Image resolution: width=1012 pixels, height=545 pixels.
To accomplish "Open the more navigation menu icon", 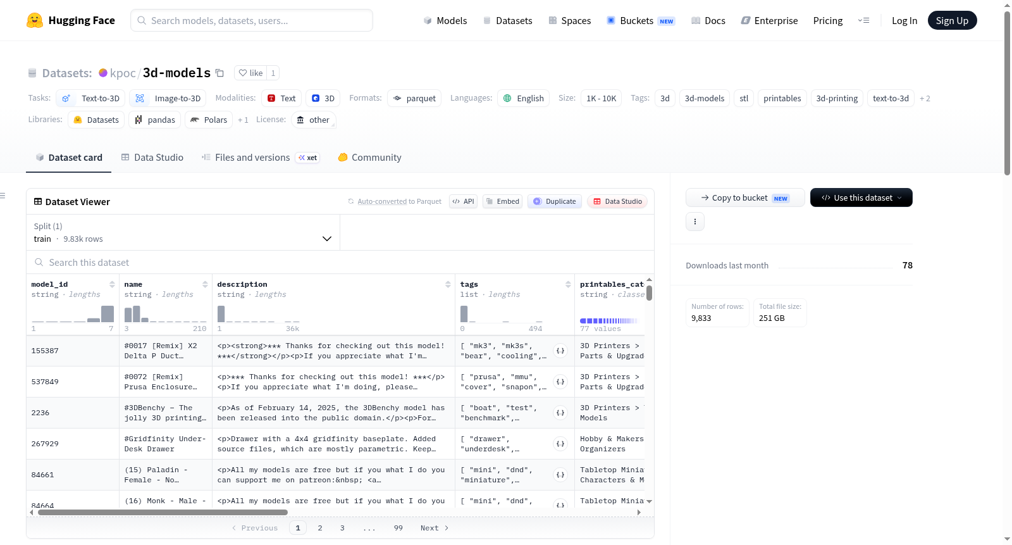I will click(863, 20).
